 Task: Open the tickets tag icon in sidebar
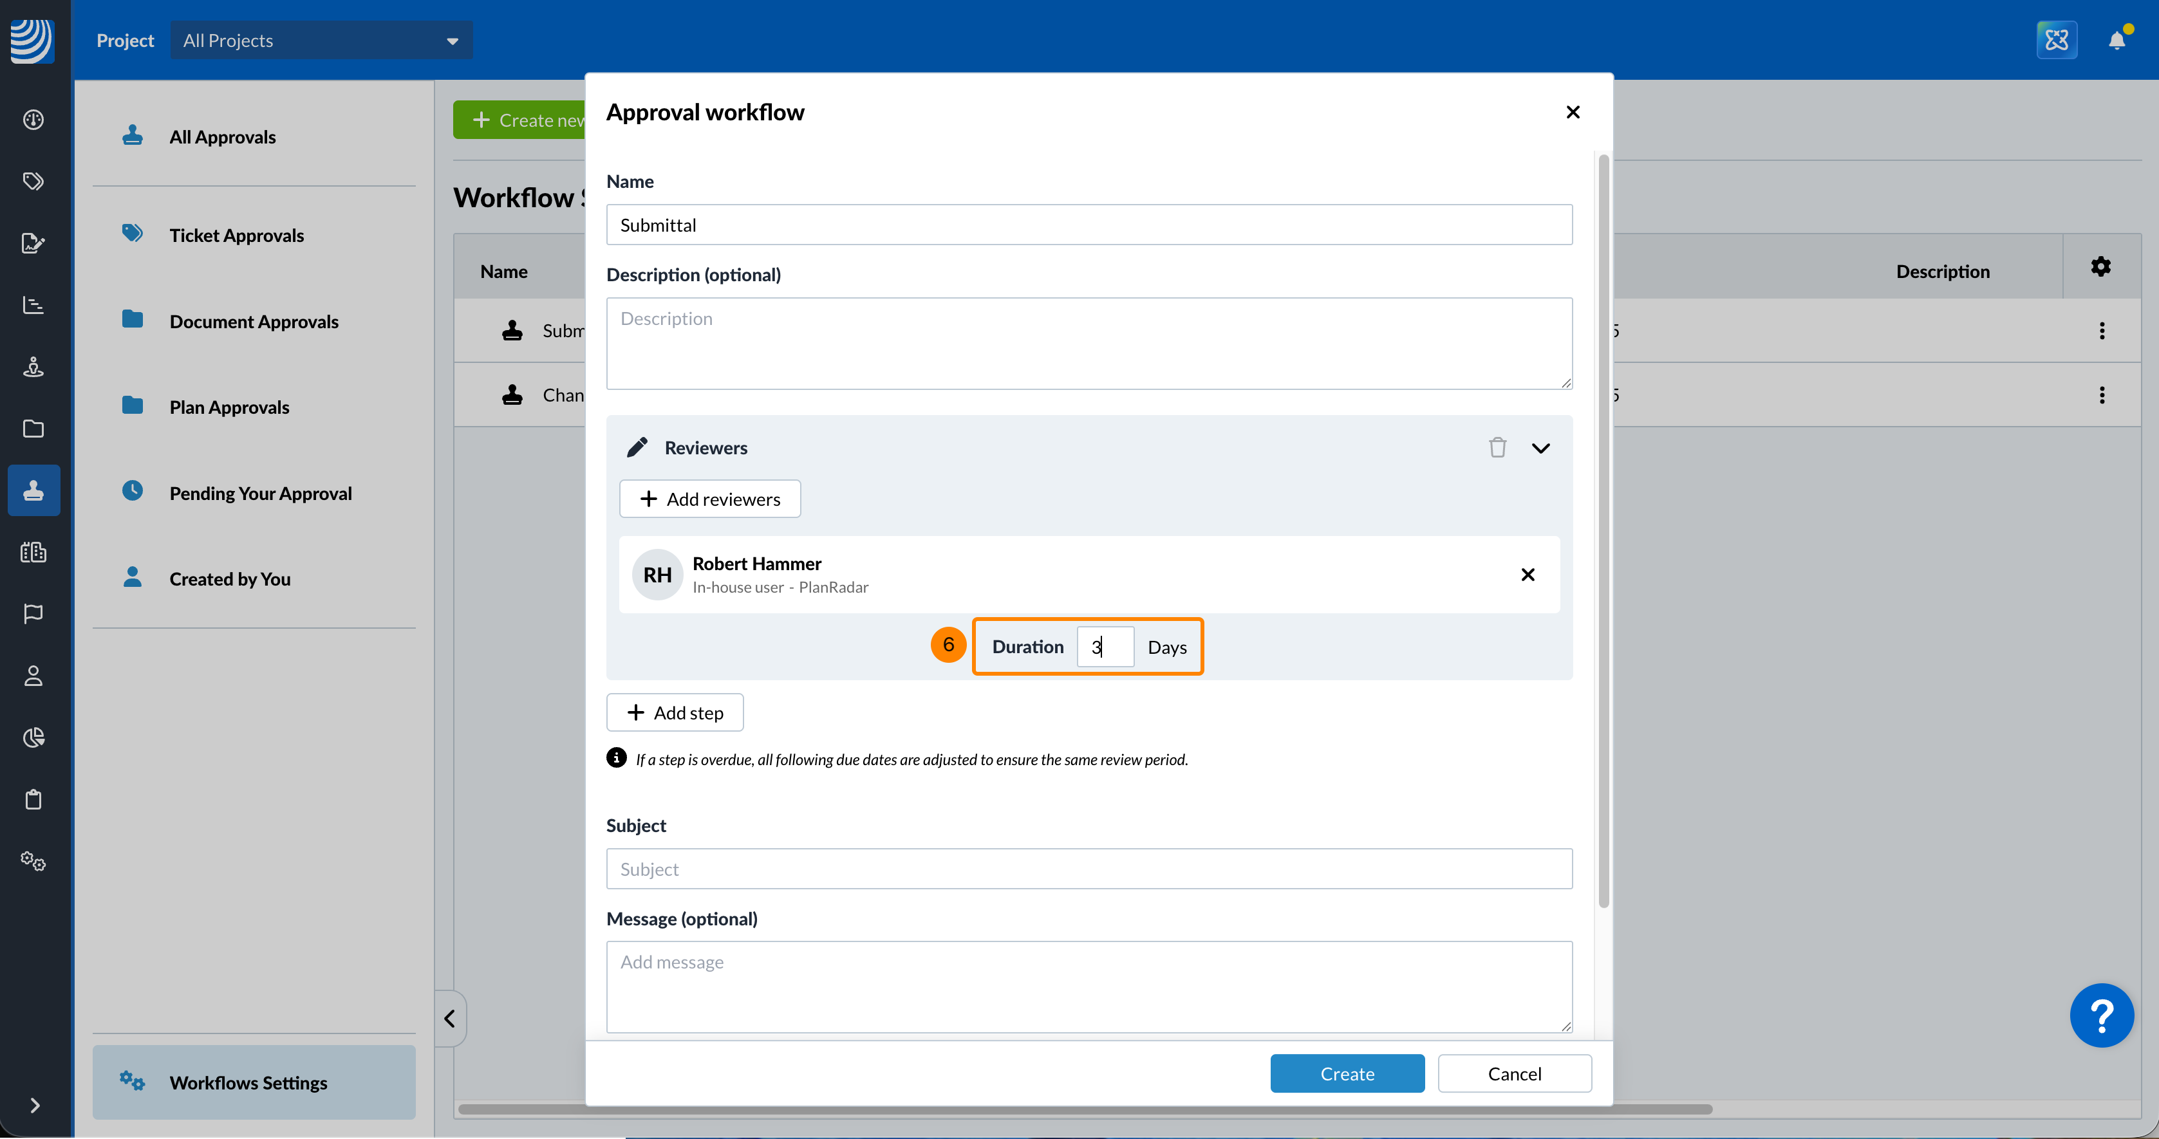pyautogui.click(x=33, y=181)
